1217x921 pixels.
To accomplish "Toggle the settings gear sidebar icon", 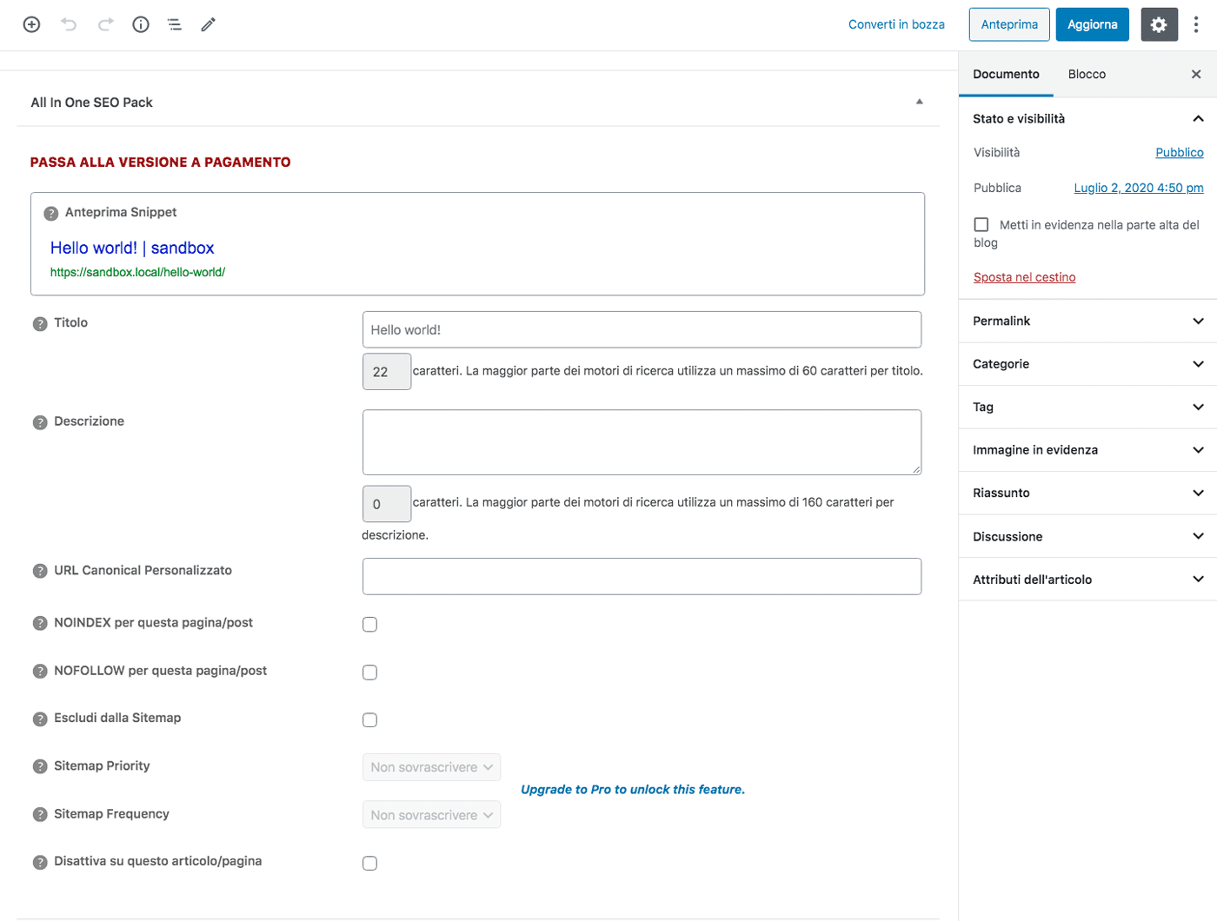I will 1159,24.
